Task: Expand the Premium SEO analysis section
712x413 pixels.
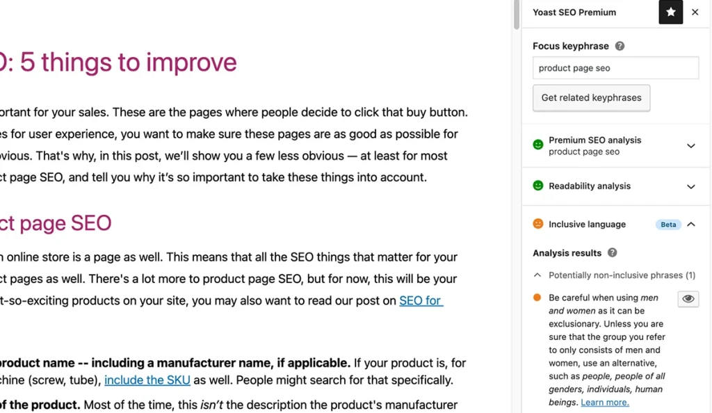Action: (x=690, y=145)
